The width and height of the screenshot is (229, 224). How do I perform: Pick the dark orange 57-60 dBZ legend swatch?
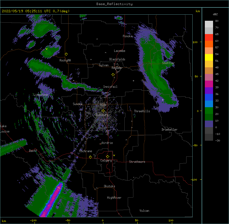coord(209,44)
